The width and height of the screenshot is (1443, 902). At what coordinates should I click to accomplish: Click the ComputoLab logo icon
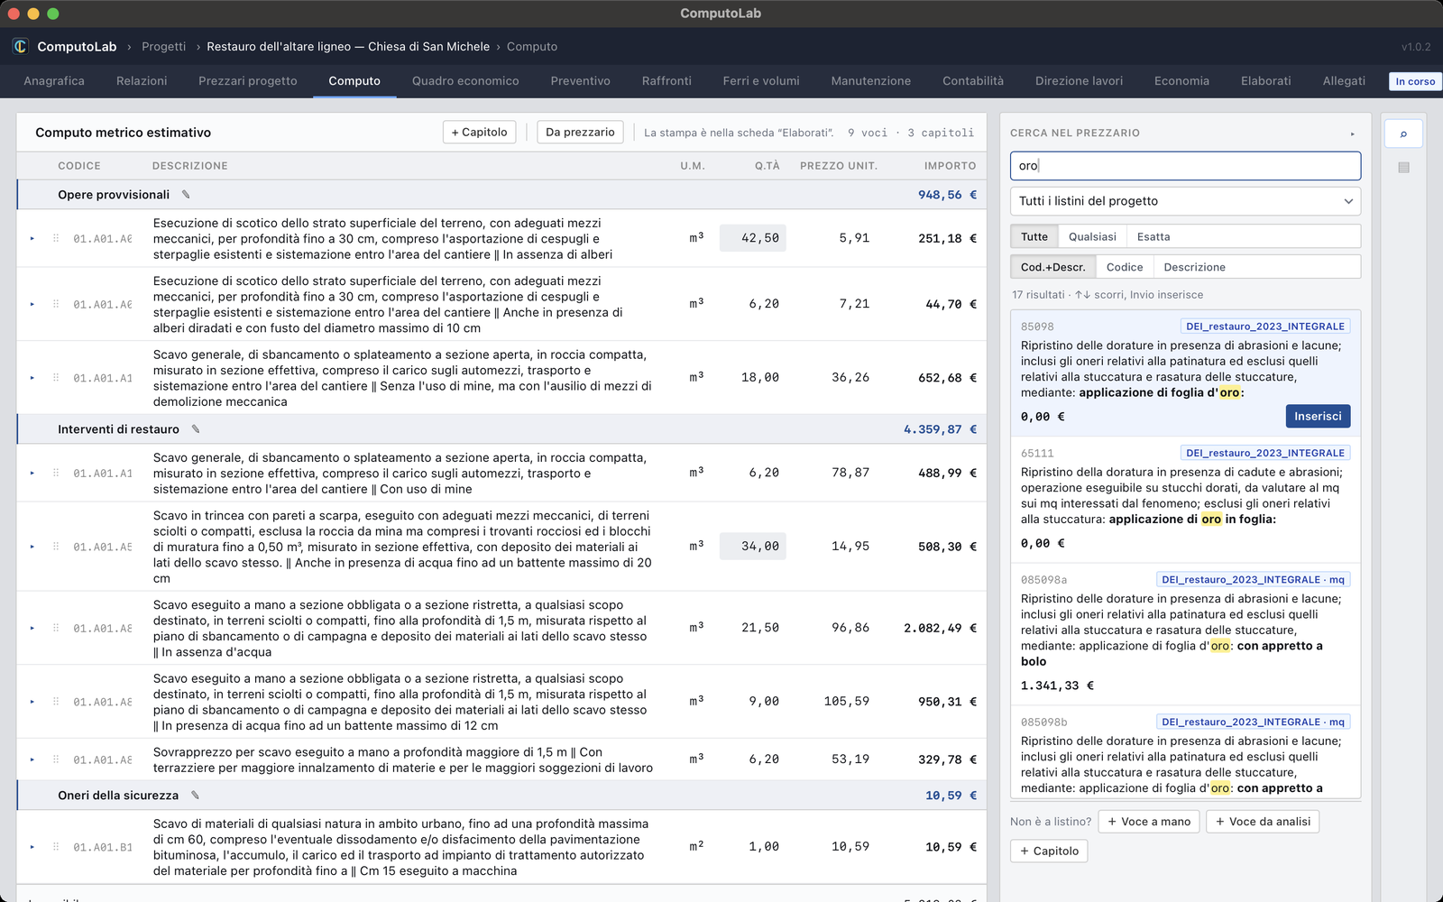(20, 46)
